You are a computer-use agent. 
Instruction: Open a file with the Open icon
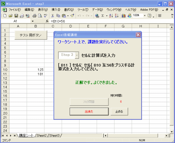point(10,16)
